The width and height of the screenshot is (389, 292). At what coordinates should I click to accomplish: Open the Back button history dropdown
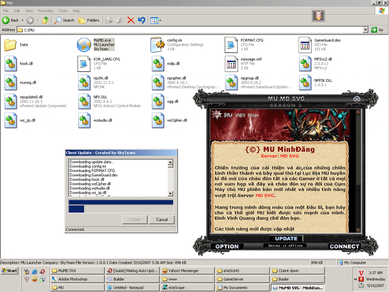(x=22, y=20)
